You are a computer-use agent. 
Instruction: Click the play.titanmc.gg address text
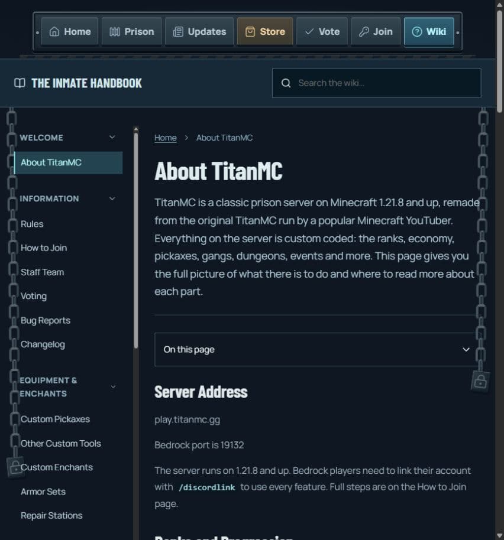[187, 420]
